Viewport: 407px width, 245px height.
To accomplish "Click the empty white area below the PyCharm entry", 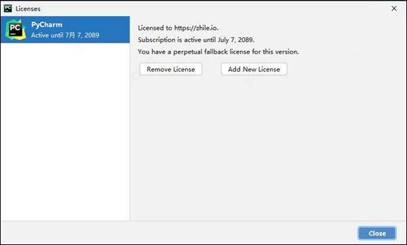I will [65, 132].
